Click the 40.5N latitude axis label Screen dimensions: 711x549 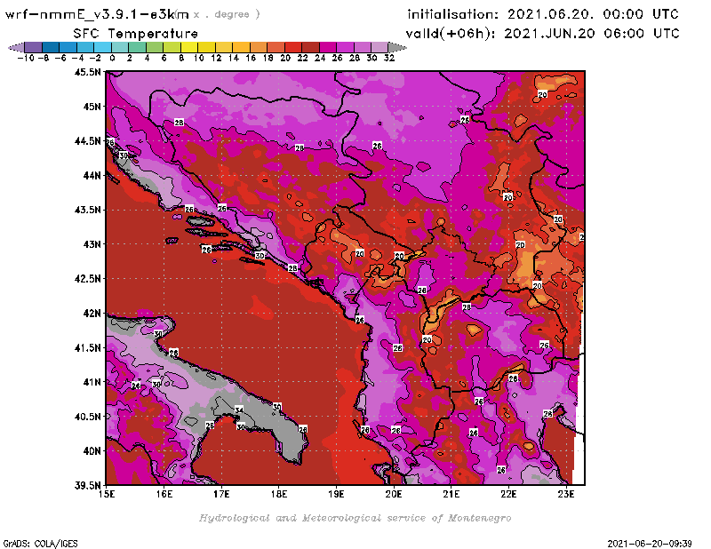coord(87,417)
